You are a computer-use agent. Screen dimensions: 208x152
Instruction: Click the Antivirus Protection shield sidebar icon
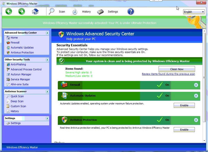(8, 53)
